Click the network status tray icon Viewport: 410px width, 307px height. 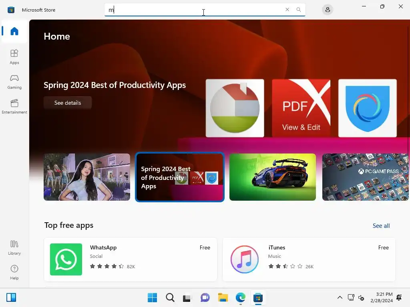click(x=351, y=297)
